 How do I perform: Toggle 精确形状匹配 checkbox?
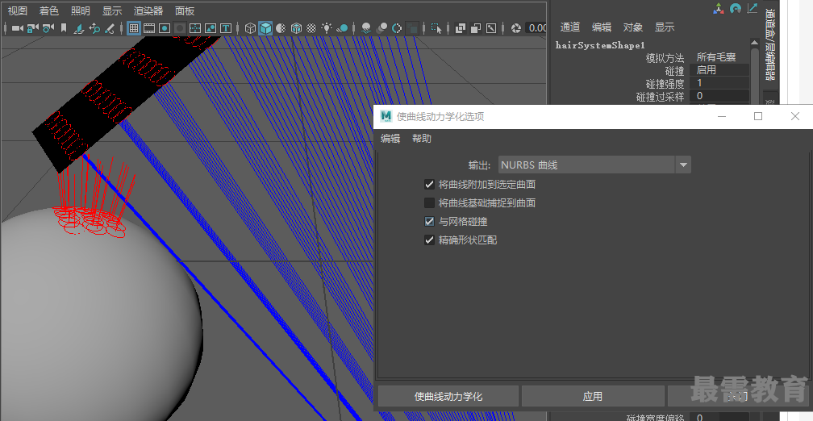click(429, 240)
